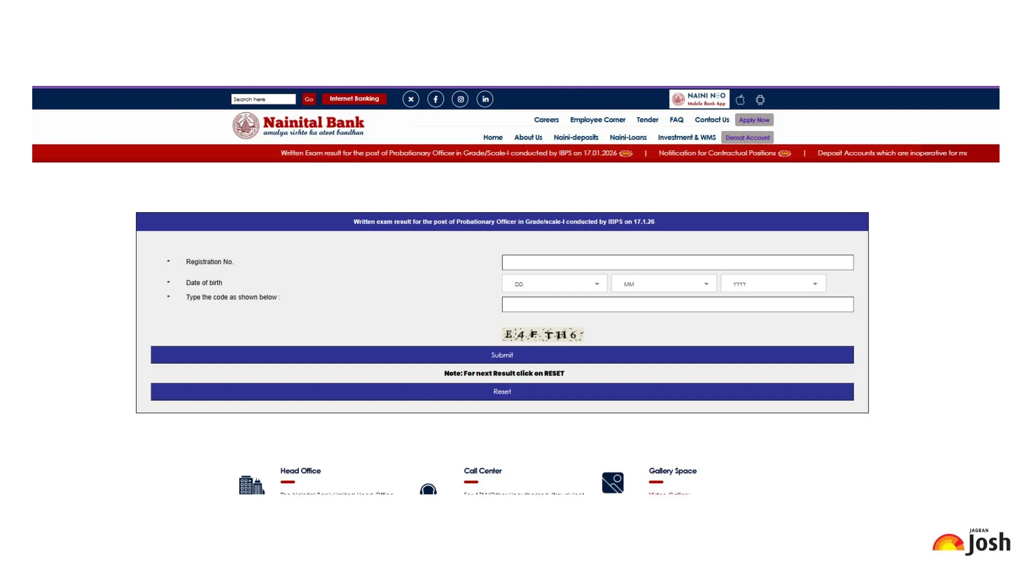Click the Apple app download icon
The image size is (1032, 580).
pyautogui.click(x=740, y=100)
